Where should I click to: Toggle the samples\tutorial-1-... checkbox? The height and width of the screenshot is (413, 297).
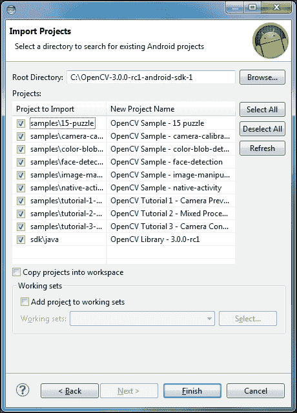click(x=21, y=201)
